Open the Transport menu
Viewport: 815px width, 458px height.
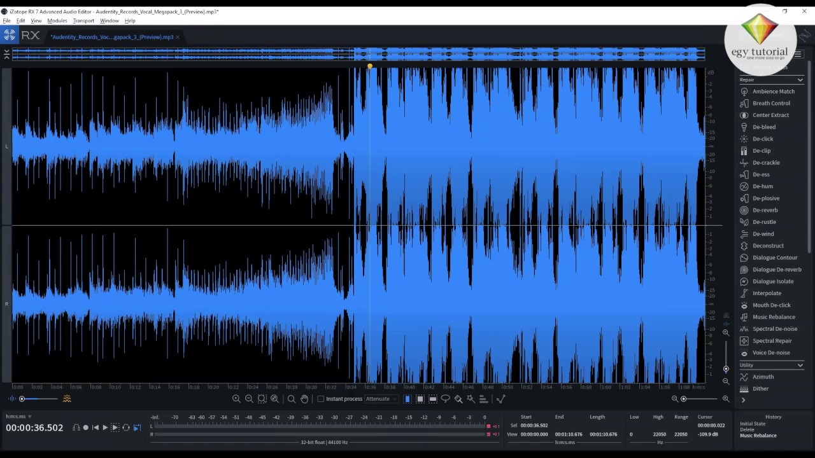(x=83, y=21)
